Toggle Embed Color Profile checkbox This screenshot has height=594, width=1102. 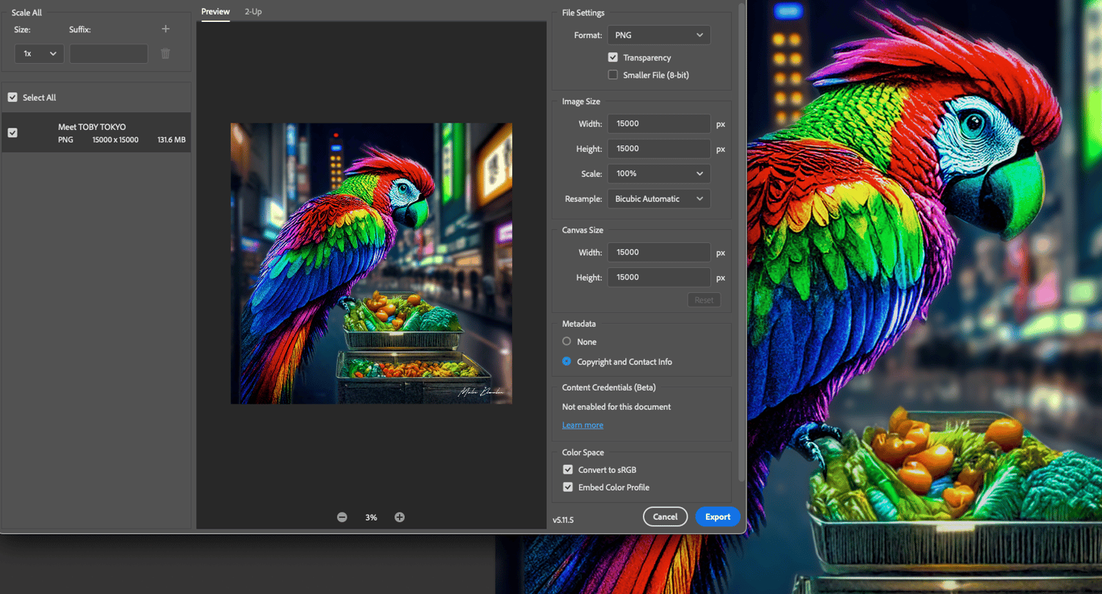568,488
